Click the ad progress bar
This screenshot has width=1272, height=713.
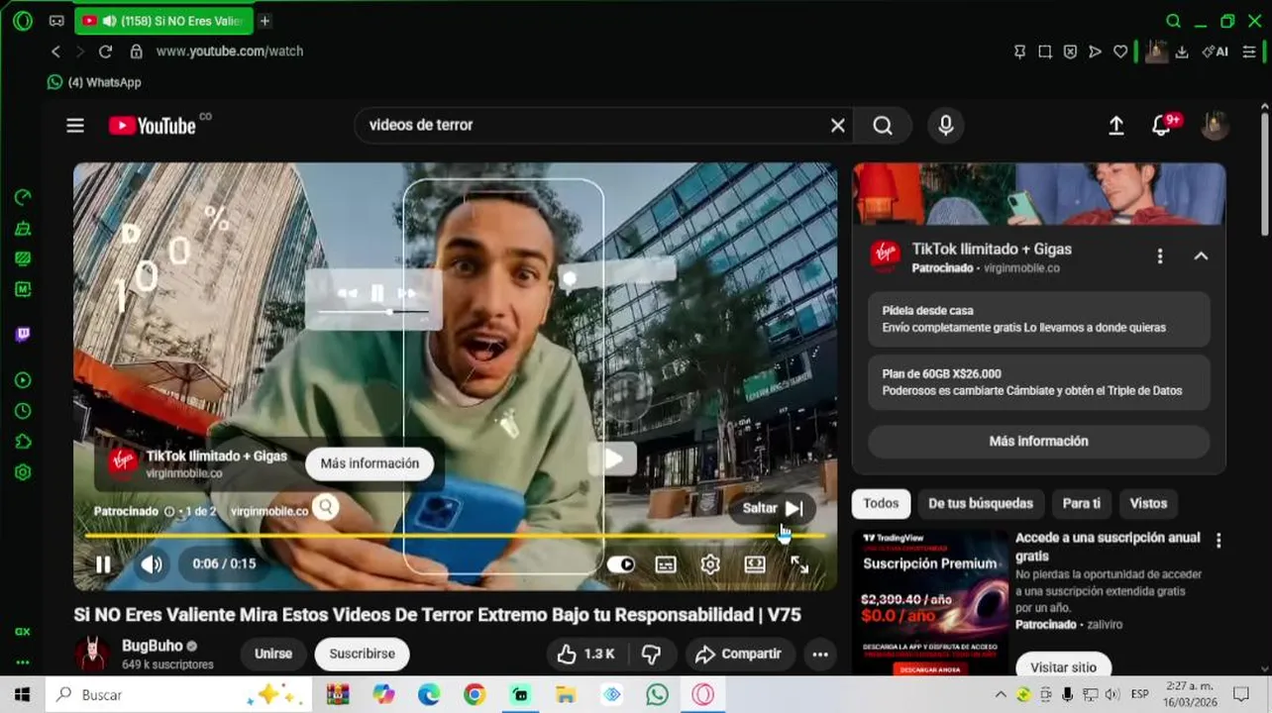point(454,537)
